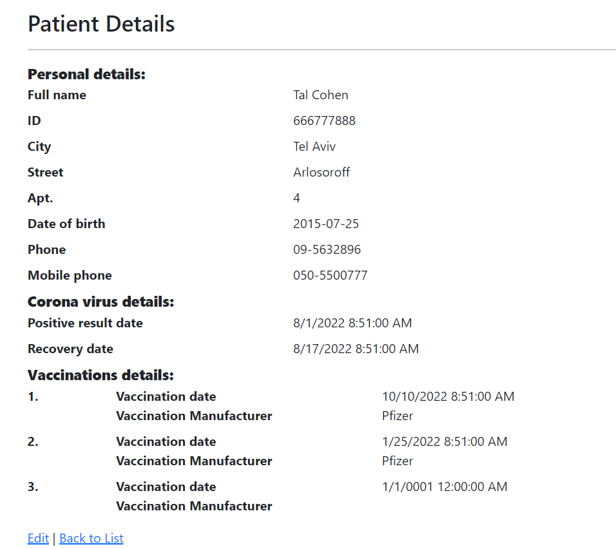Select the date of birth 2015-07-25
This screenshot has width=616, height=549.
tap(326, 224)
